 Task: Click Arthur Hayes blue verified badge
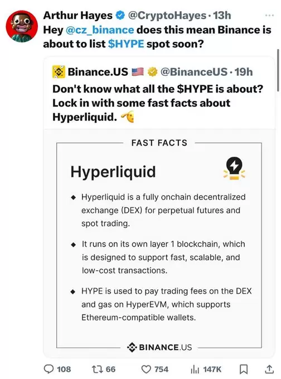(120, 16)
